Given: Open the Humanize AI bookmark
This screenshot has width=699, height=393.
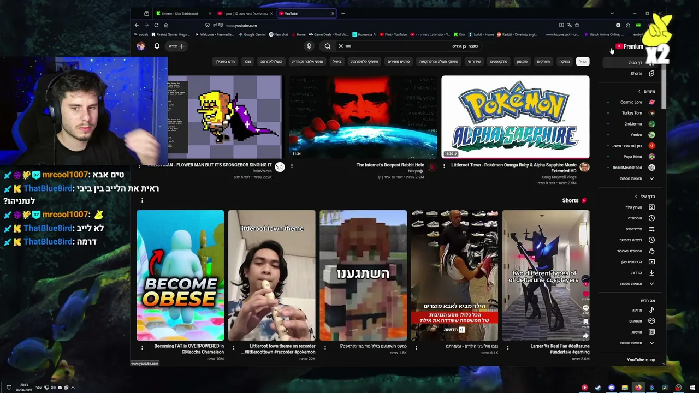Looking at the screenshot, I should [364, 34].
